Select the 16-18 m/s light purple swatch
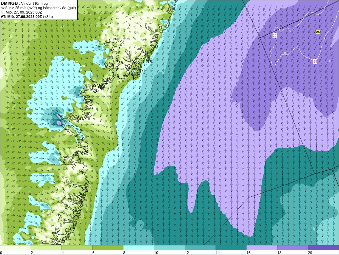 262,248
